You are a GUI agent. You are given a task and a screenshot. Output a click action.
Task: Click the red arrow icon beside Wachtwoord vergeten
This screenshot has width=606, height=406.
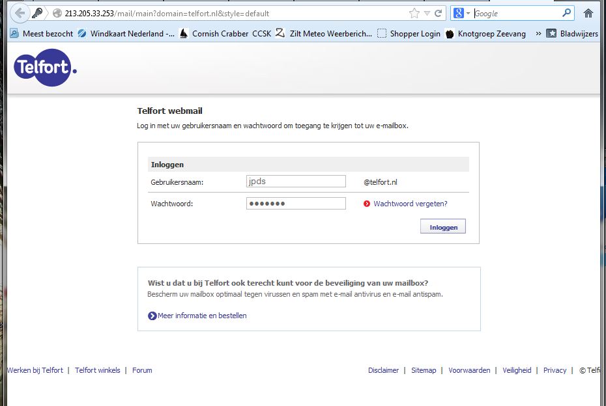coord(367,204)
